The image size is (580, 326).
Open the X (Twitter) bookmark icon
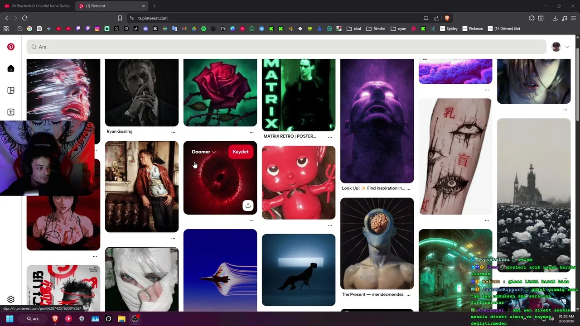(116, 29)
